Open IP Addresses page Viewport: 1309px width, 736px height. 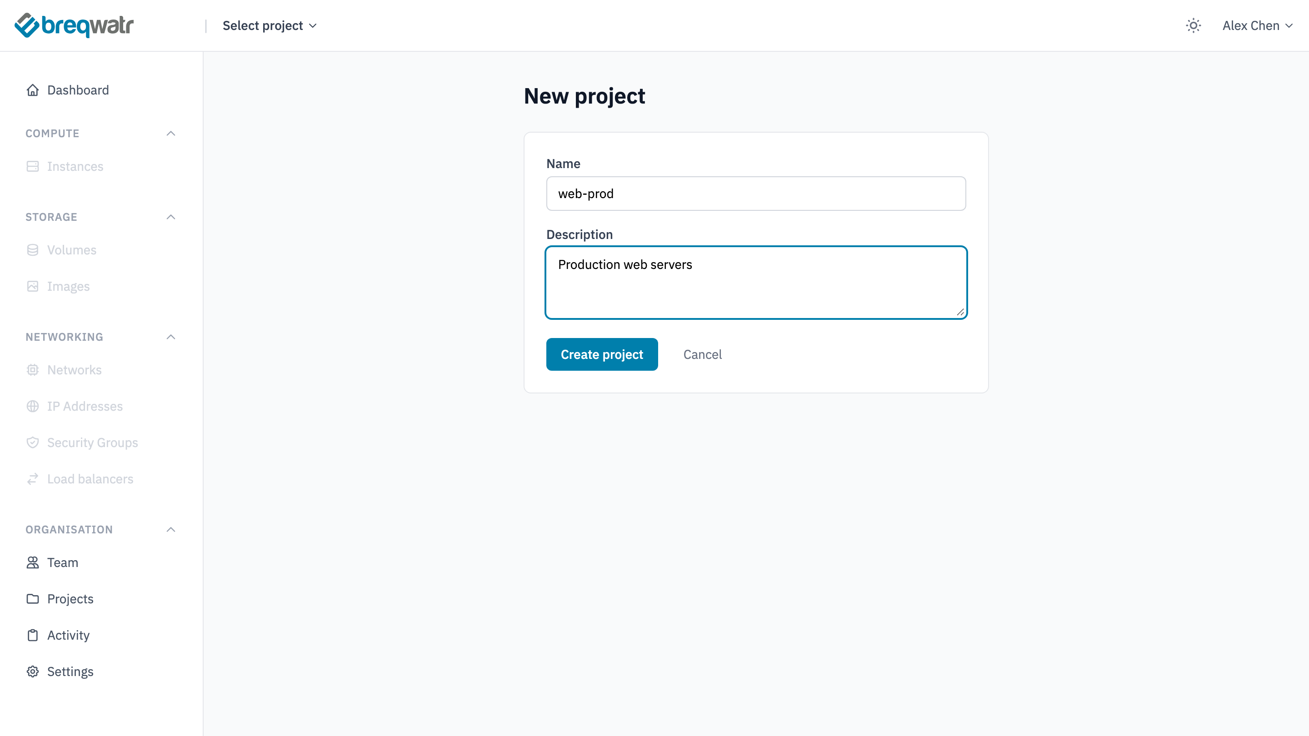(85, 406)
